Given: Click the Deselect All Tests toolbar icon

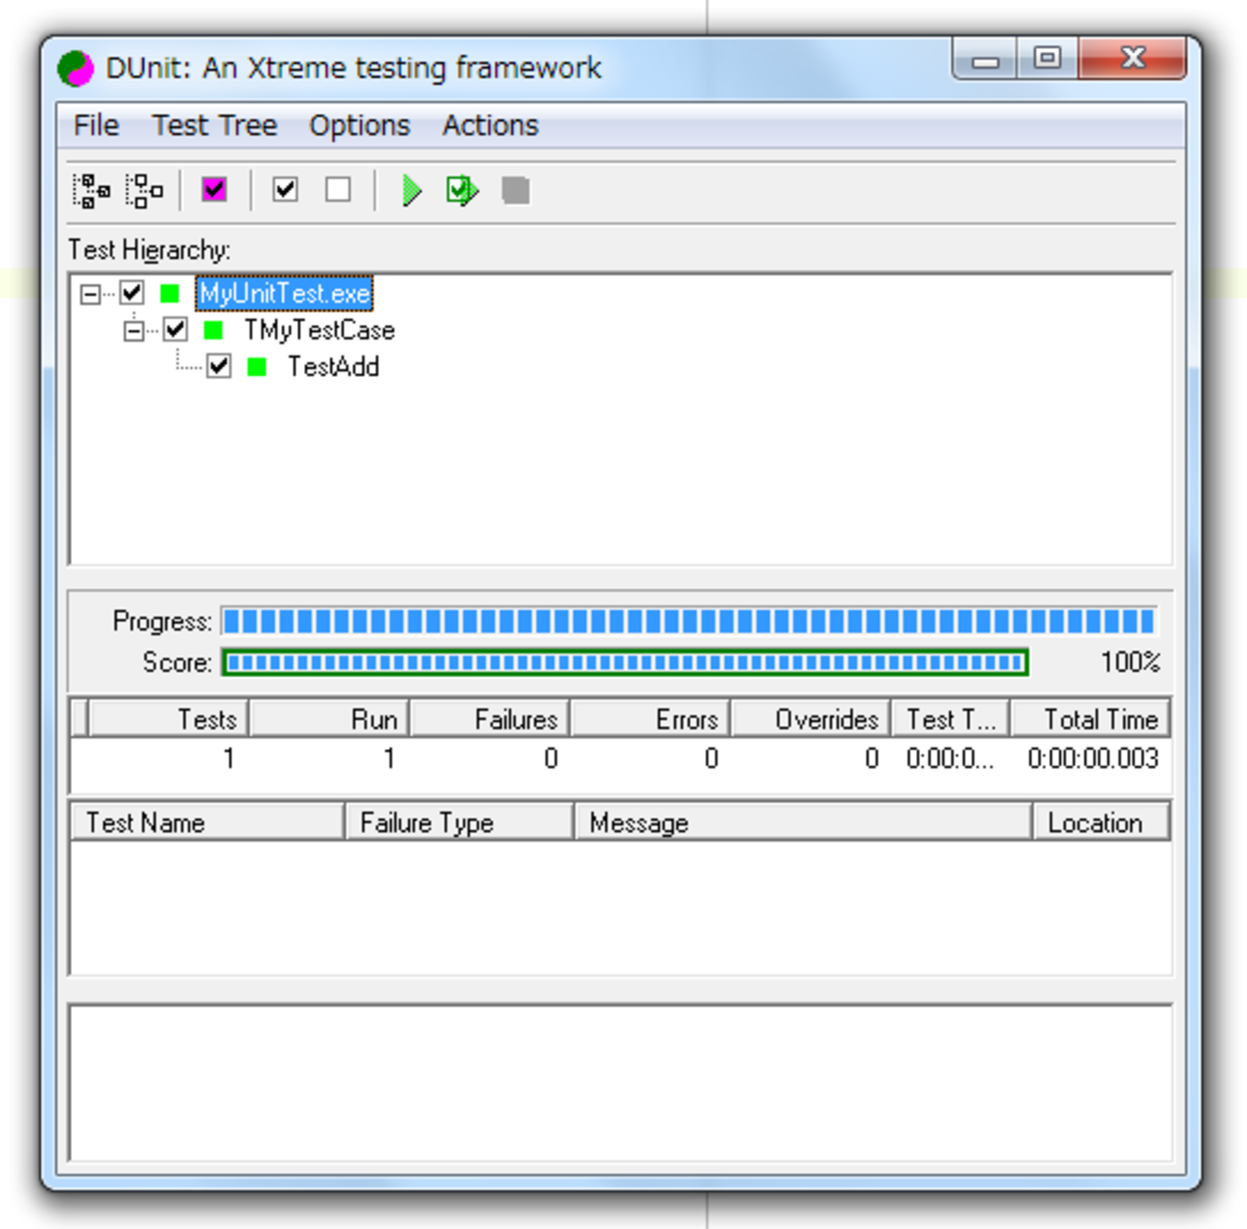Looking at the screenshot, I should (145, 191).
